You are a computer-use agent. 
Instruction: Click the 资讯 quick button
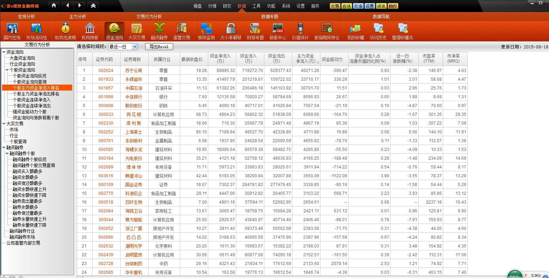(381, 6)
